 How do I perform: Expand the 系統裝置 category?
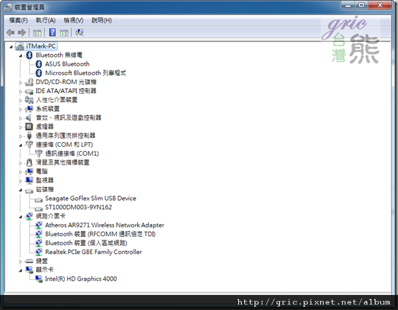pyautogui.click(x=20, y=109)
